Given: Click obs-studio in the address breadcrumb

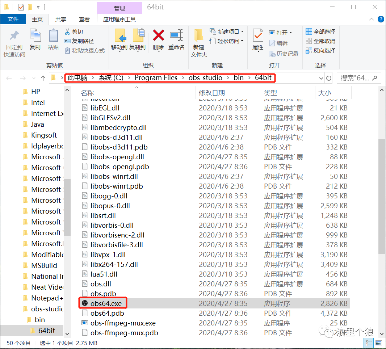Looking at the screenshot, I should coord(205,78).
